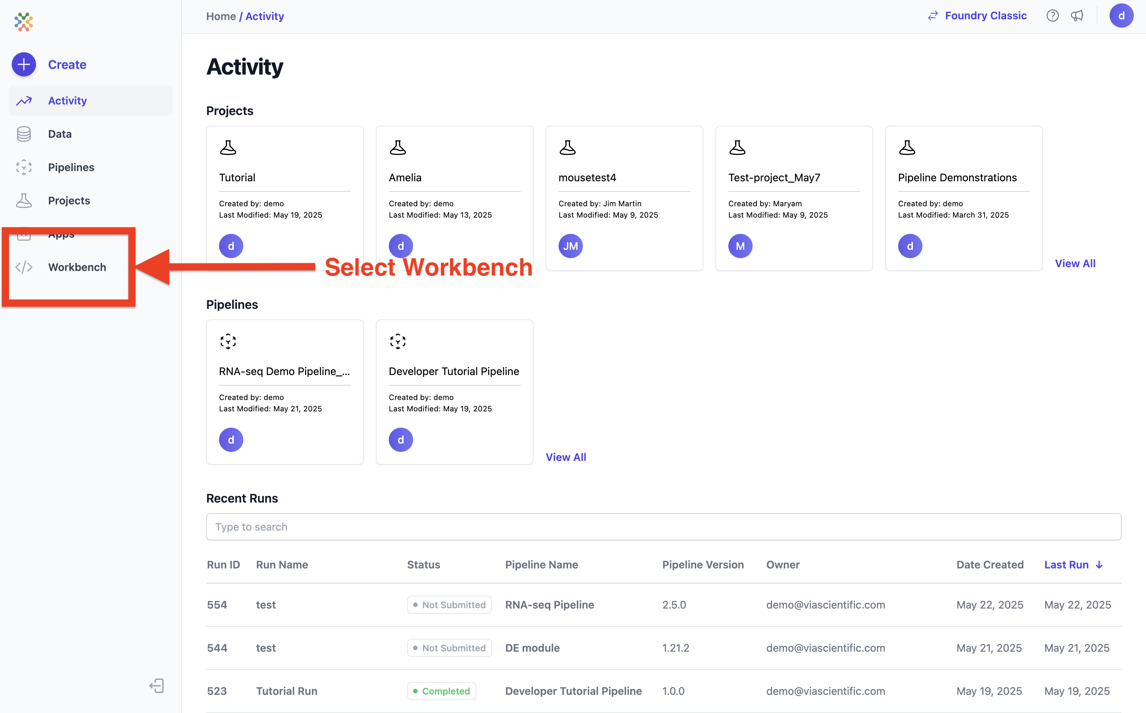
Task: Click the Data database icon
Action: coord(23,134)
